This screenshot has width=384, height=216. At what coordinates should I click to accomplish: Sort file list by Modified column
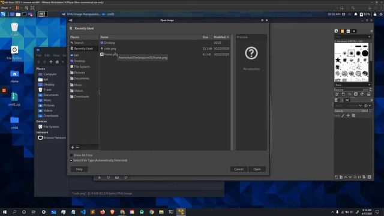pos(221,37)
